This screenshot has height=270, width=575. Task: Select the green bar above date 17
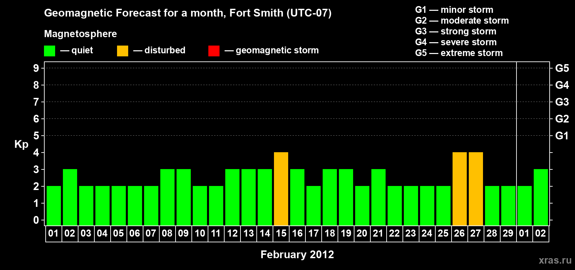pyautogui.click(x=314, y=206)
